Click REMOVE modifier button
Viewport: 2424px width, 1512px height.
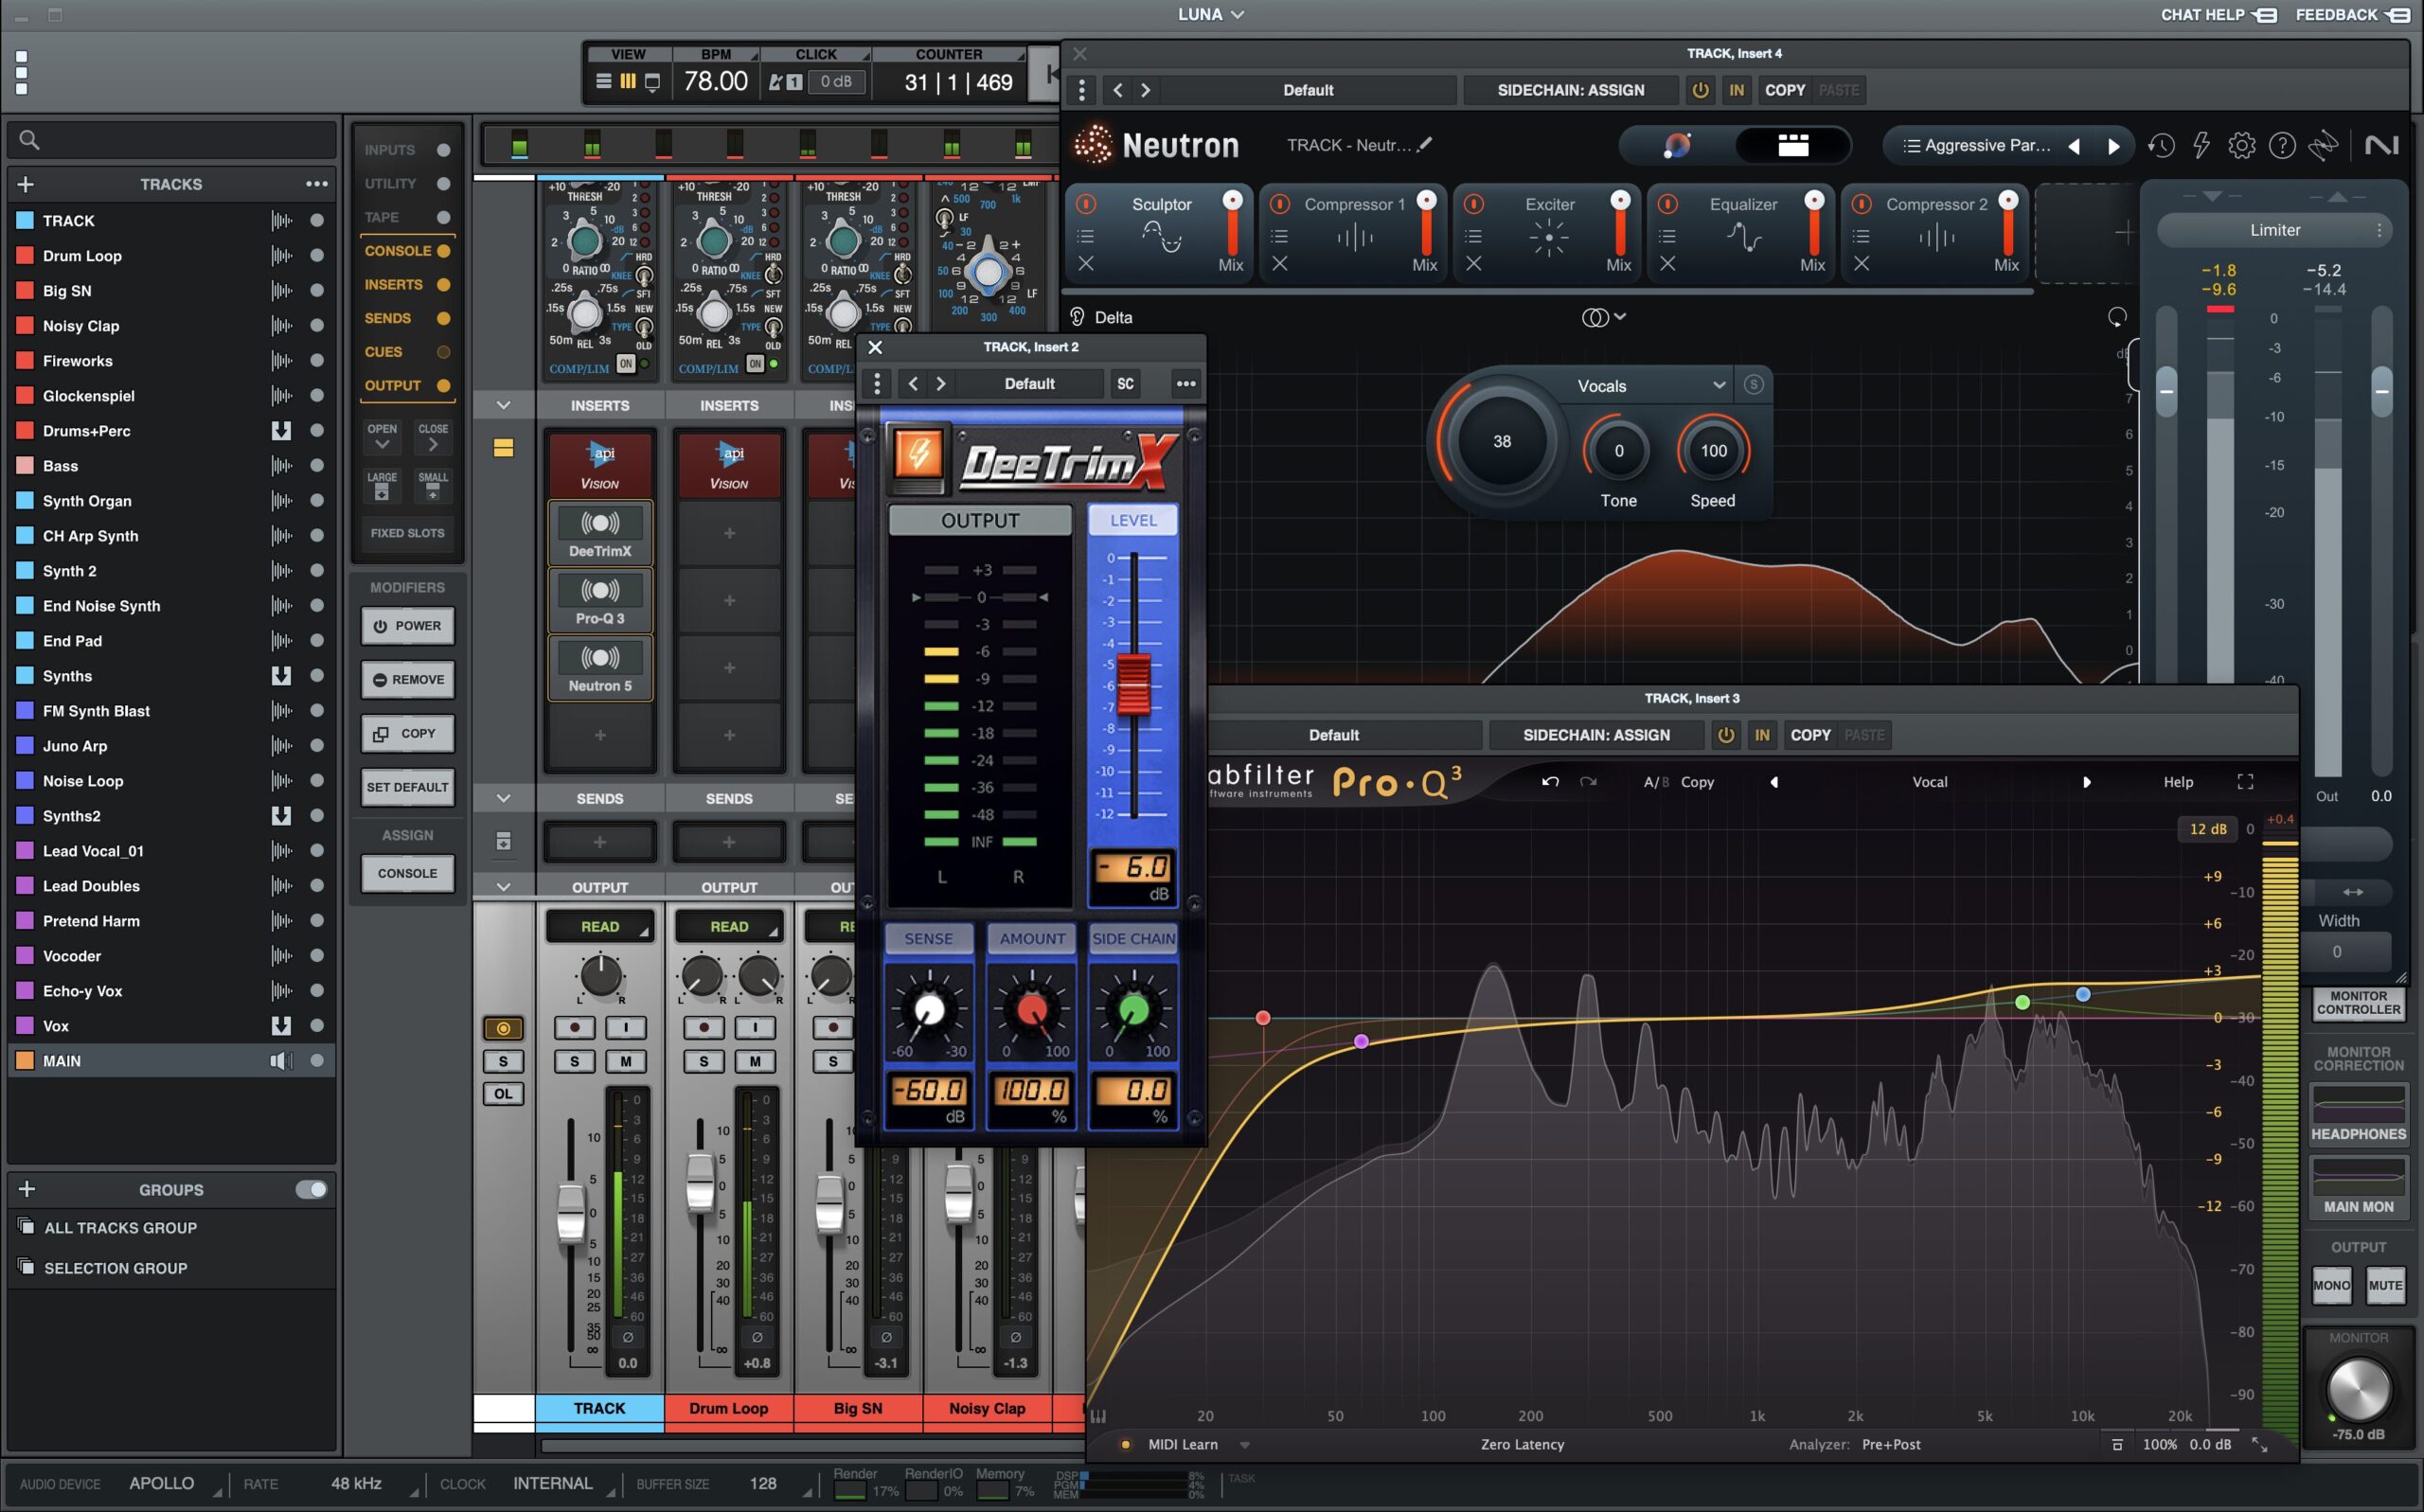[407, 680]
